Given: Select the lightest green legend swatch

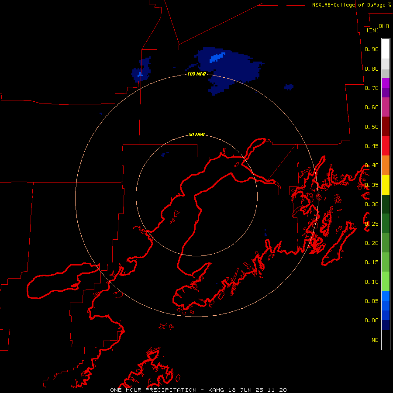Looking at the screenshot, I should click(x=386, y=282).
